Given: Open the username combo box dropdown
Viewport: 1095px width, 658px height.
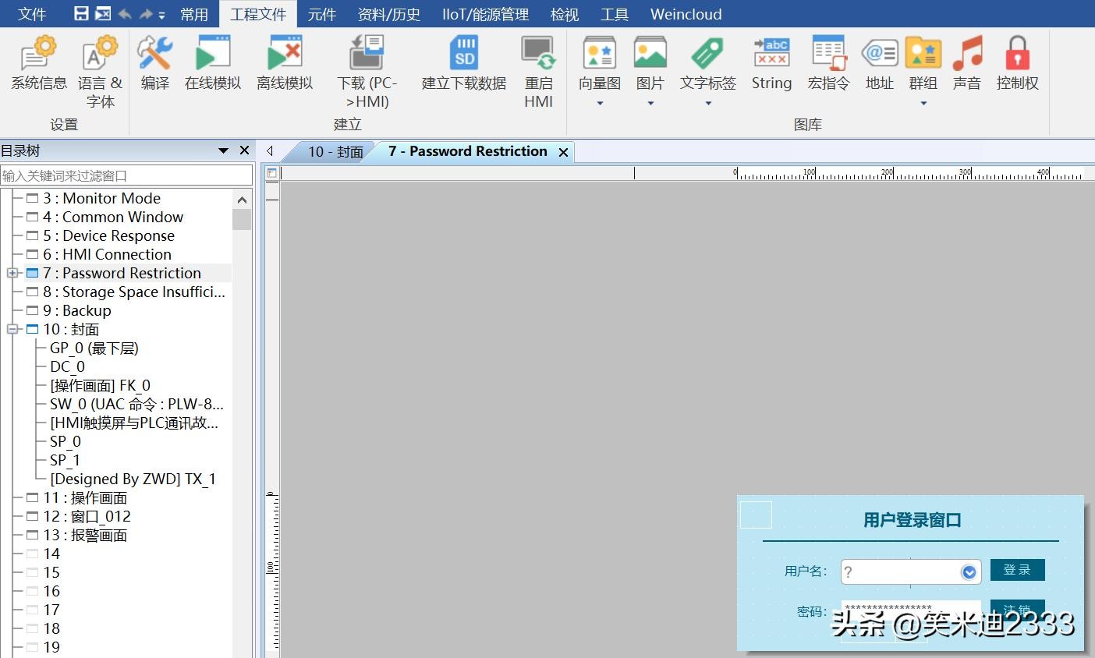Looking at the screenshot, I should point(969,572).
